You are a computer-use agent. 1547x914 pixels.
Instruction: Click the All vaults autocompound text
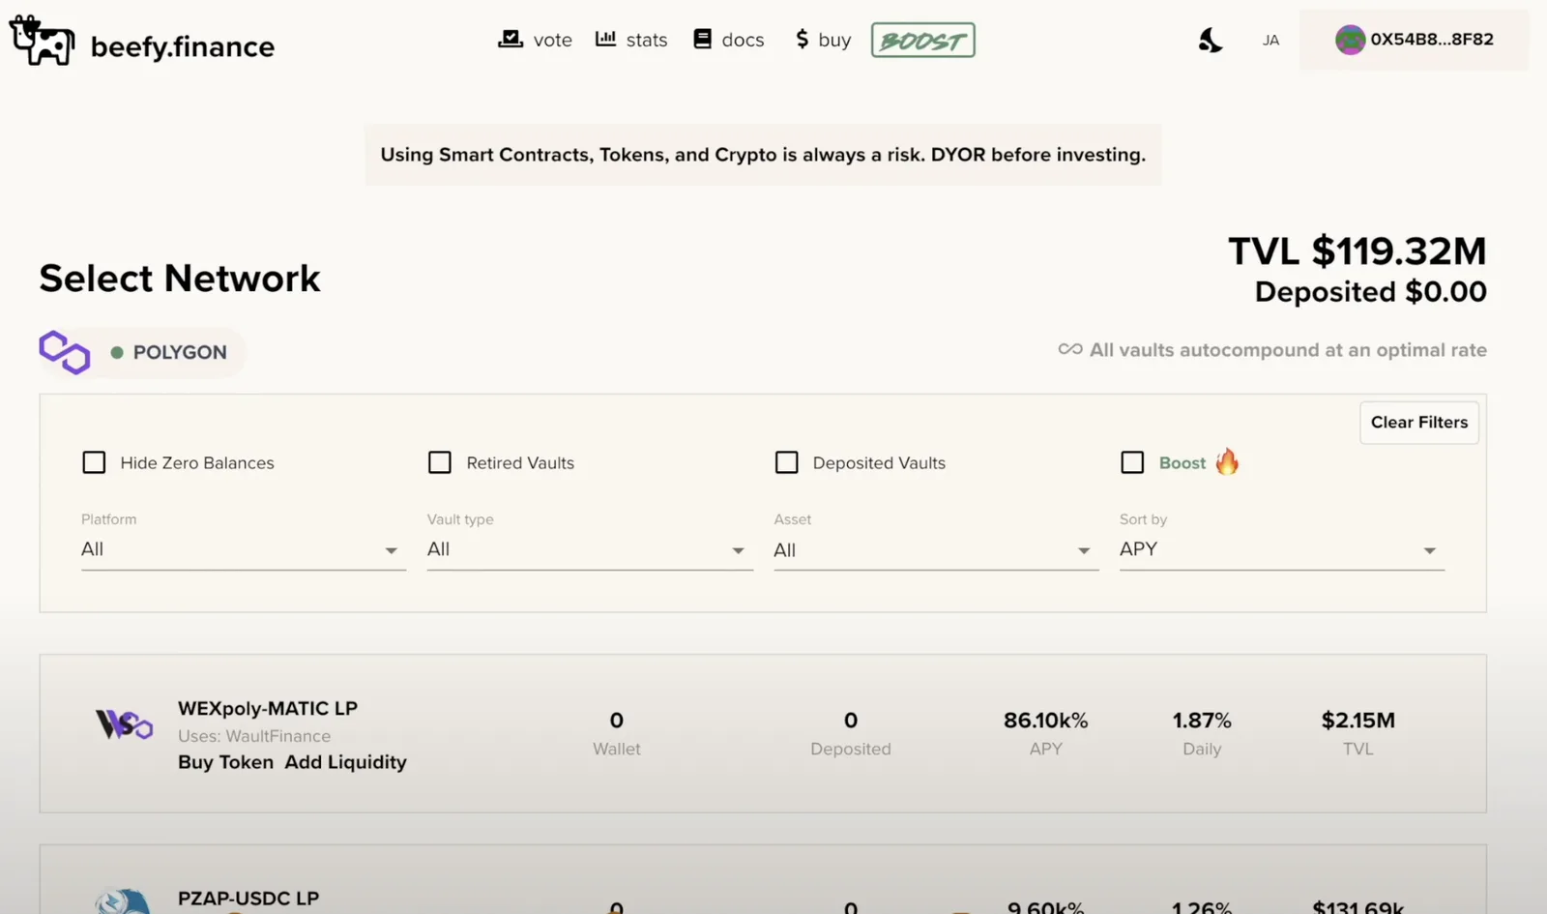1288,350
